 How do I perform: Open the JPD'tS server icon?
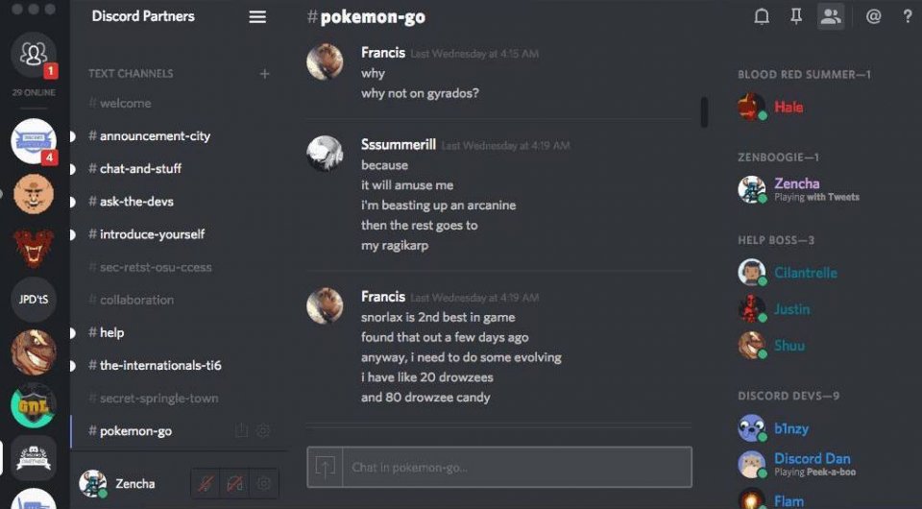(34, 300)
